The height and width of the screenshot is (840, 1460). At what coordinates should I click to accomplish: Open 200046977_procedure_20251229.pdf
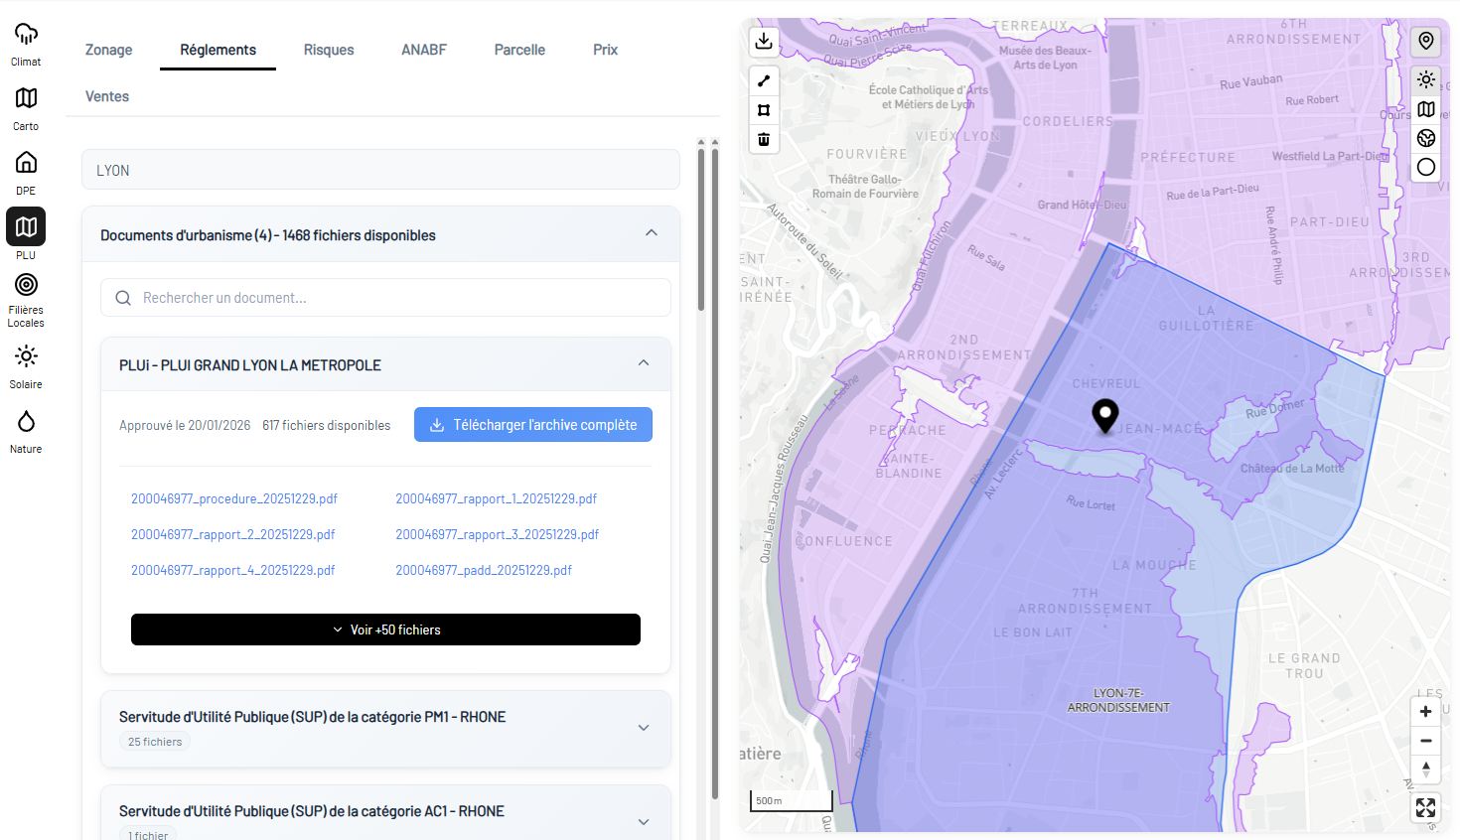click(234, 498)
